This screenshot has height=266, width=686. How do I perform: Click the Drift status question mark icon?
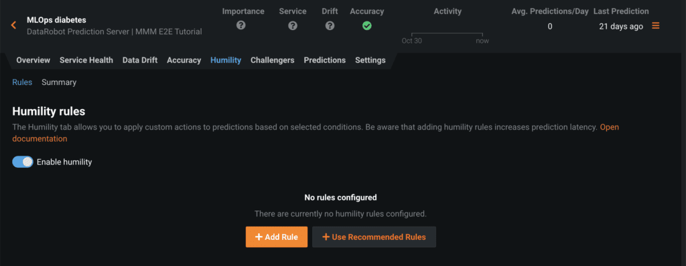coord(330,26)
